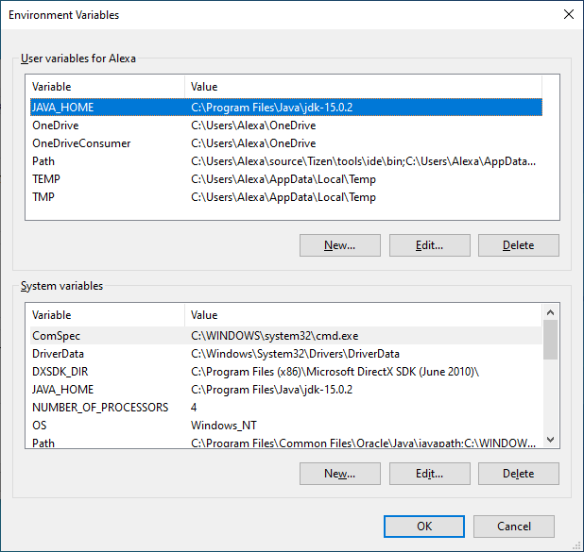
Task: Select the TEMP user variable
Action: coord(46,179)
